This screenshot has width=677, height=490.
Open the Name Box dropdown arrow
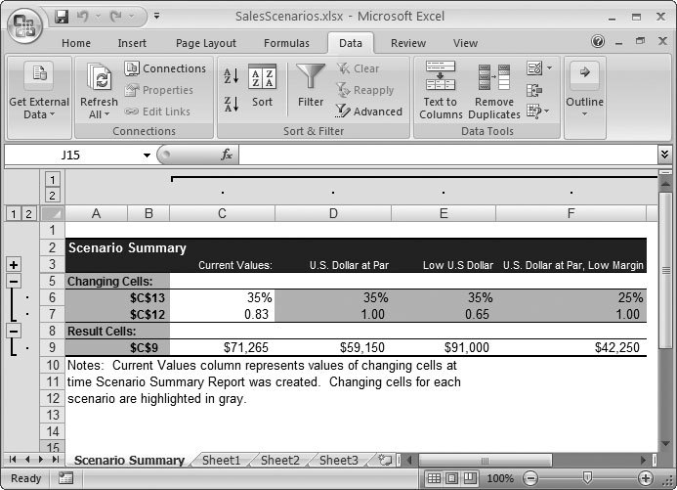(x=147, y=155)
